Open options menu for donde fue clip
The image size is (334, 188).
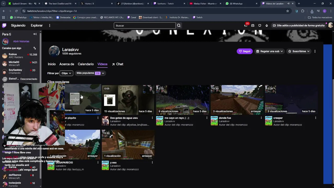(261, 118)
